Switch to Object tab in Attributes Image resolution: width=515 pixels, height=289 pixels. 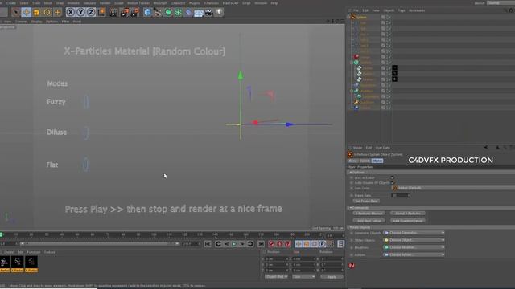[377, 161]
